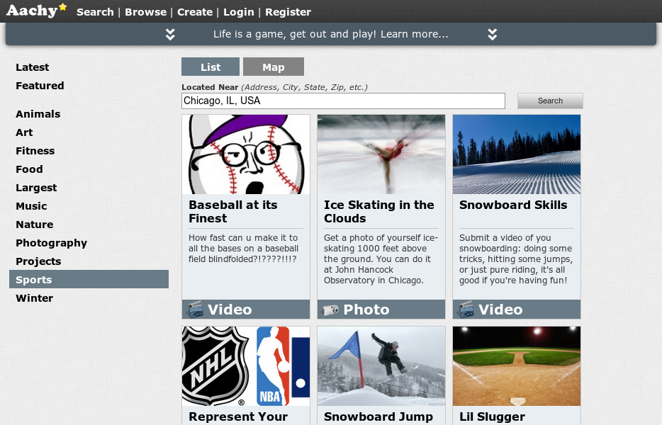Click the Video label on Snowboard Skills card
Viewport: 662px width, 425px height.
click(500, 310)
